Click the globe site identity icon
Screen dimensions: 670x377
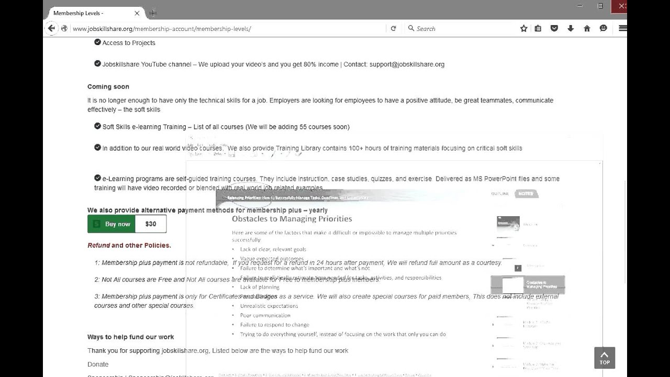[64, 28]
